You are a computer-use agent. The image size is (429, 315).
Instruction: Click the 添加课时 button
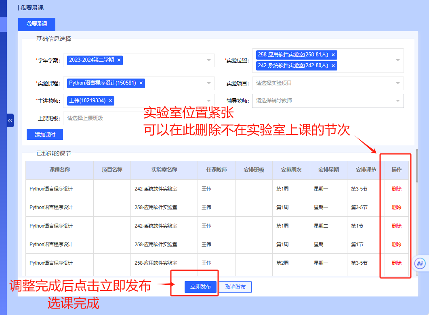click(45, 135)
